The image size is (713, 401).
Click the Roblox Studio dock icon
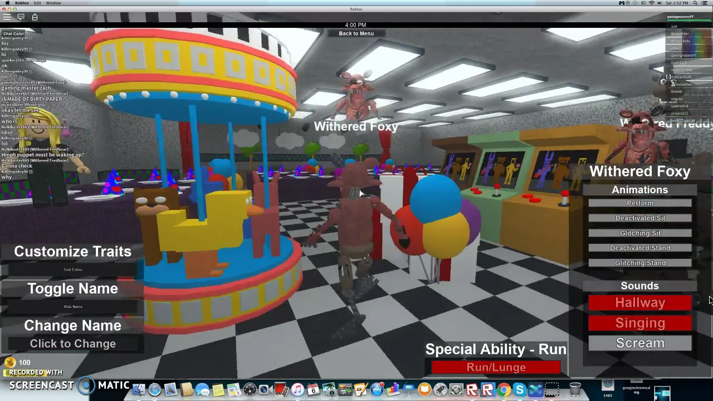(488, 390)
